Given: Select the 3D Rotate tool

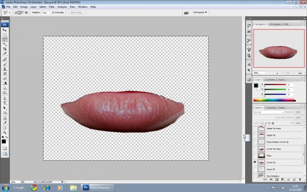Looking at the screenshot, I should pyautogui.click(x=5, y=127).
